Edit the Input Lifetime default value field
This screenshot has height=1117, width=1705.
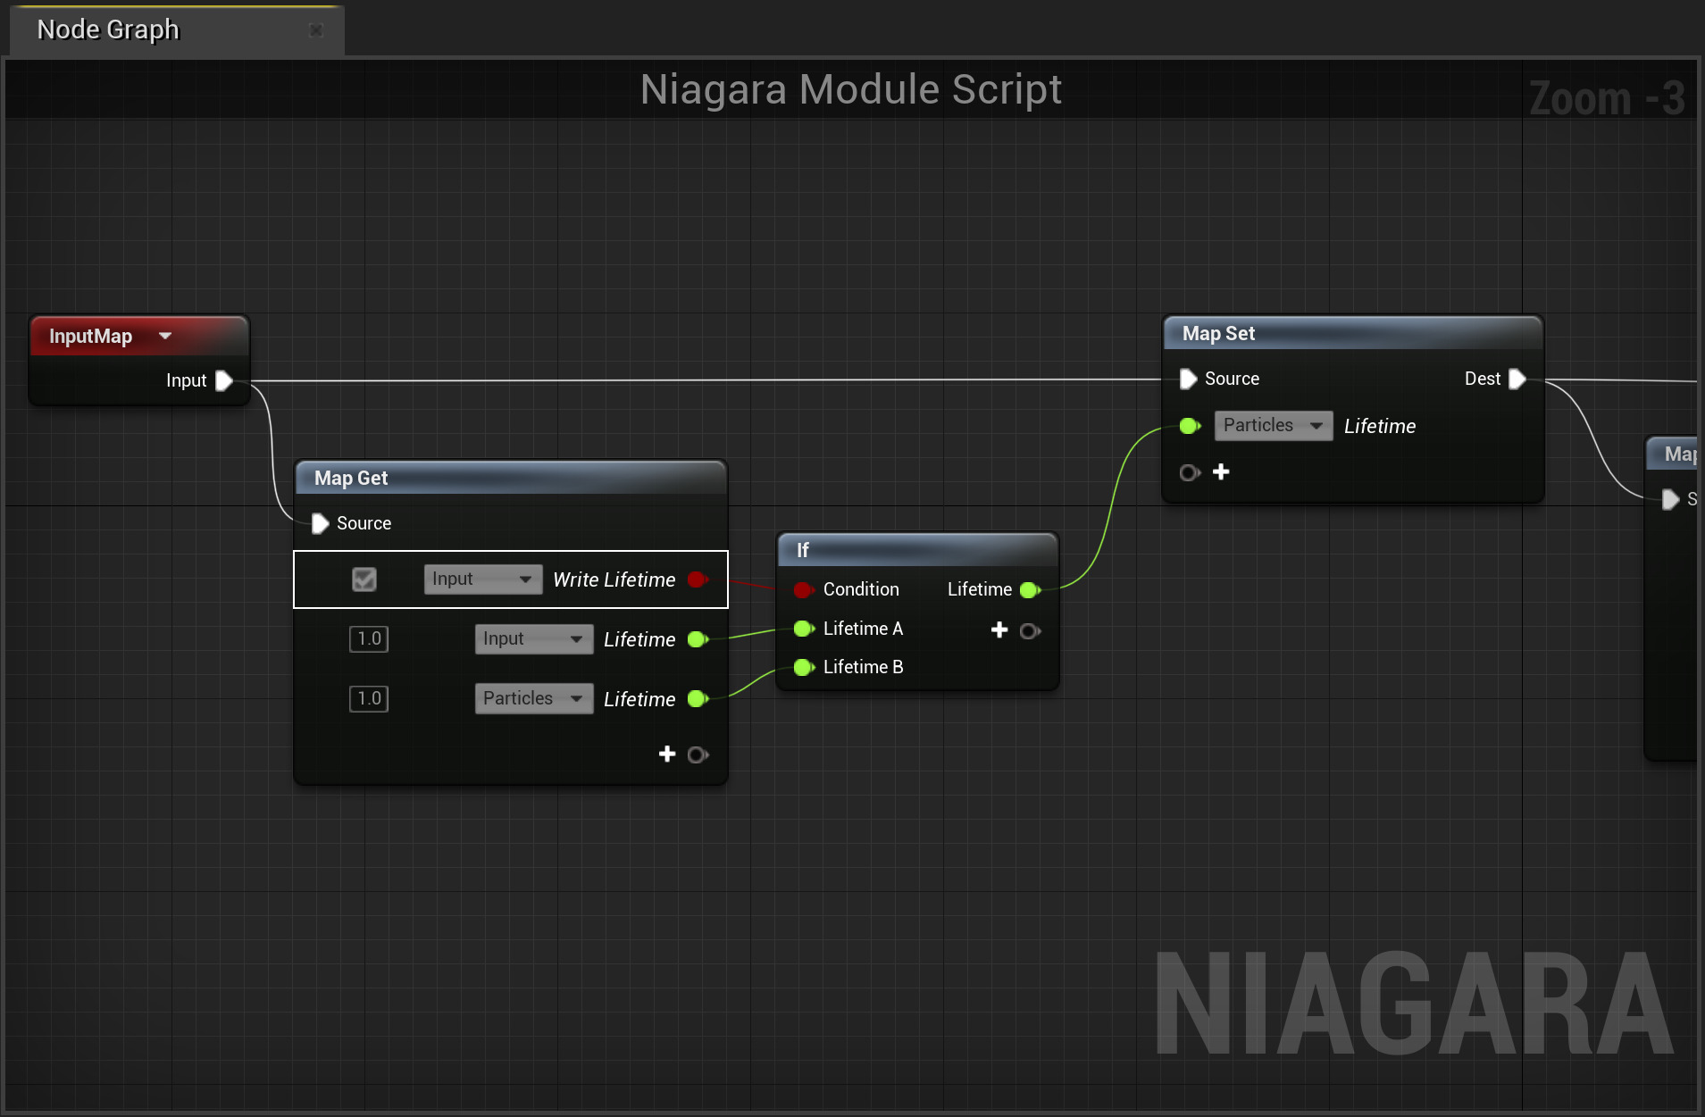pos(369,639)
